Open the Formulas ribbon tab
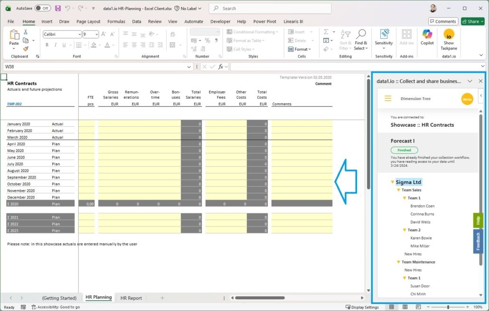Screen dimensions: 489x311 (116, 21)
